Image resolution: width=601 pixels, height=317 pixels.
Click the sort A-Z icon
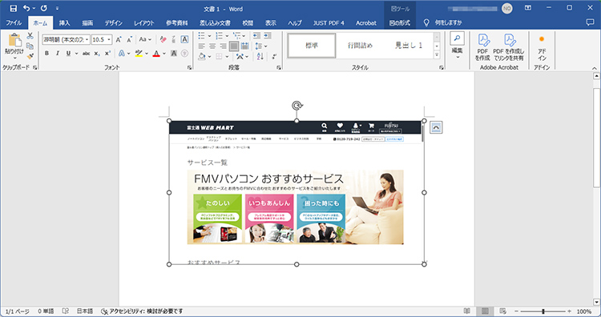pos(260,57)
